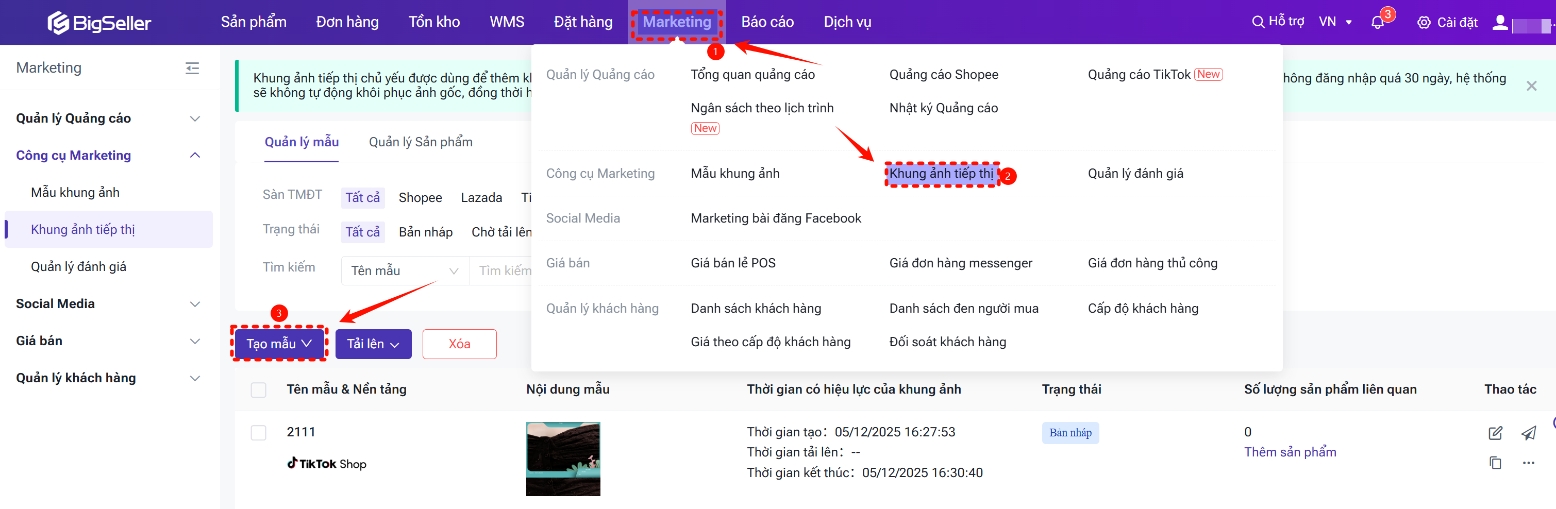Screen dimensions: 1556x509
Task: Open the three-dot more actions menu
Action: pos(1528,463)
